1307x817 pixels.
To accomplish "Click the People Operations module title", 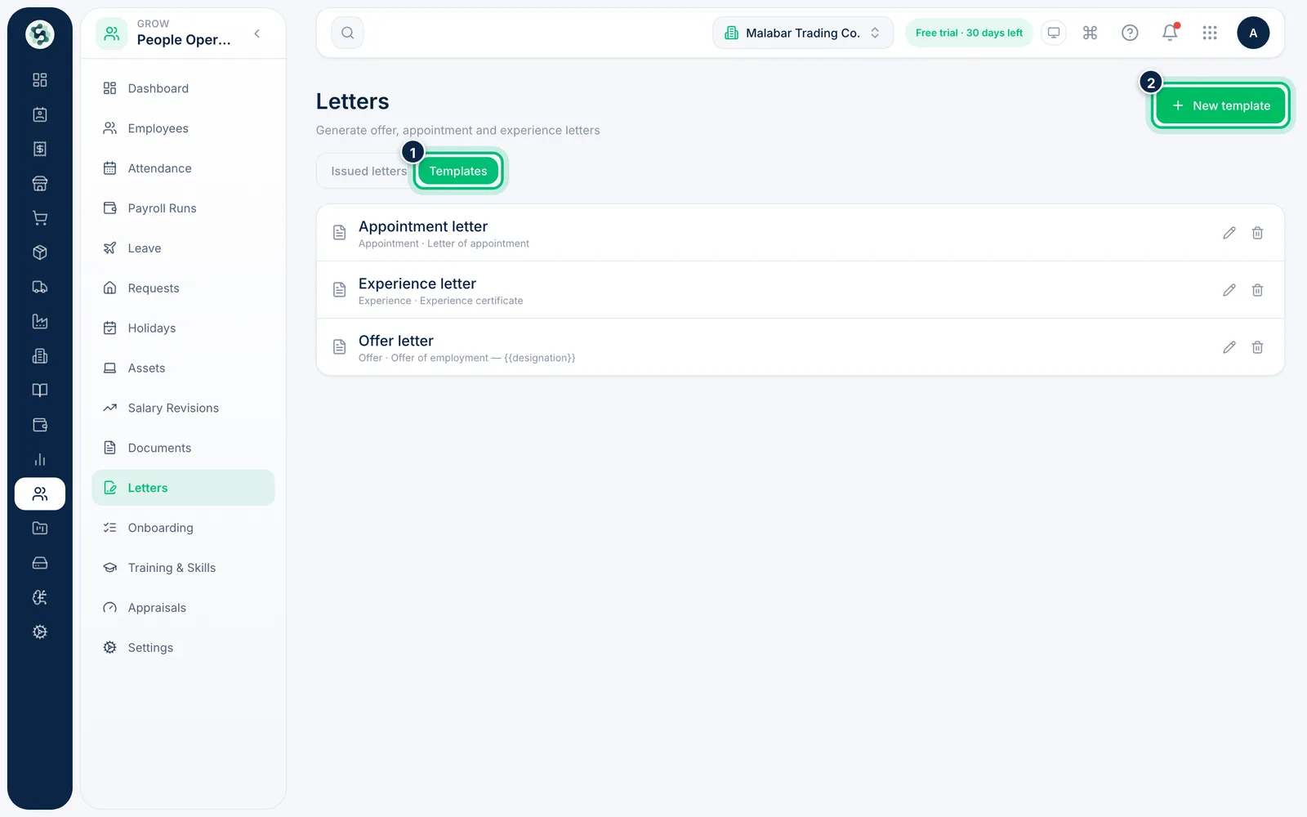I will point(184,40).
